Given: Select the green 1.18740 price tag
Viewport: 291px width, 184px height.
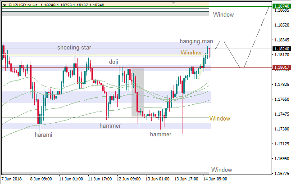Looking at the screenshot, I should [x=282, y=6].
